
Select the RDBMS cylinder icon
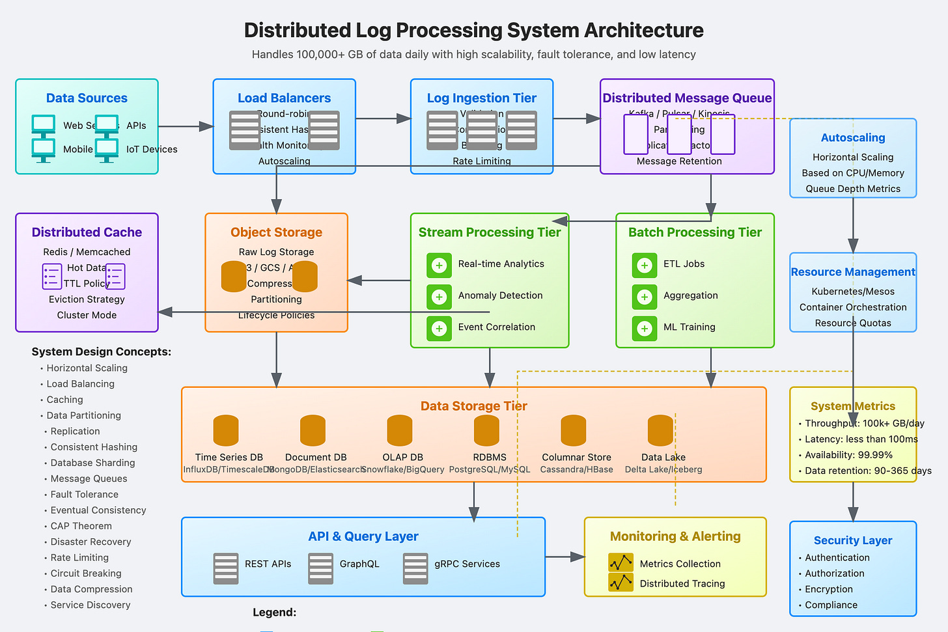click(486, 430)
